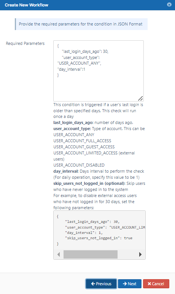Click the left scroll arrow under the example code
Viewport: 175px width, 294px height.
[59, 254]
